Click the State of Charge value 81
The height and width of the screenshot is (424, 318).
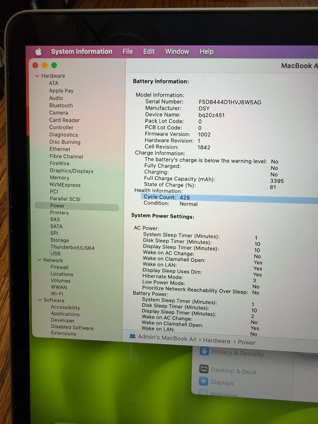[x=273, y=187]
